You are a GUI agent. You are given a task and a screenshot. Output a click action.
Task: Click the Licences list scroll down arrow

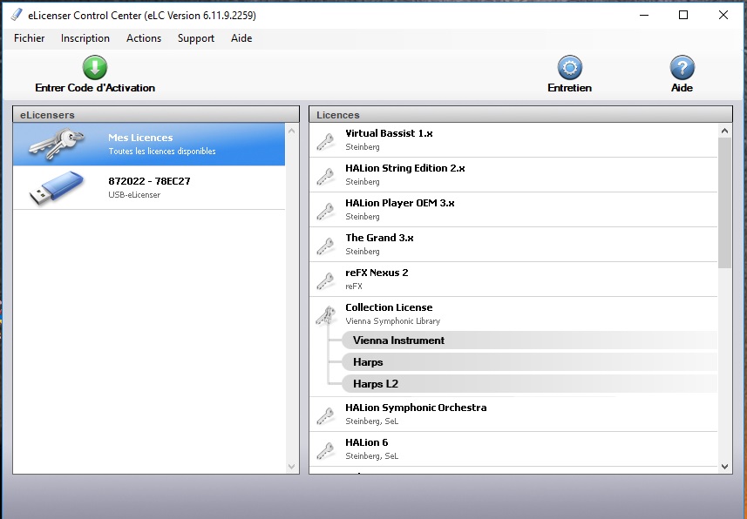click(x=724, y=467)
